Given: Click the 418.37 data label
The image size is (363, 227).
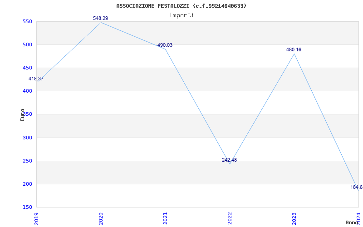Looking at the screenshot, I should click(36, 79).
